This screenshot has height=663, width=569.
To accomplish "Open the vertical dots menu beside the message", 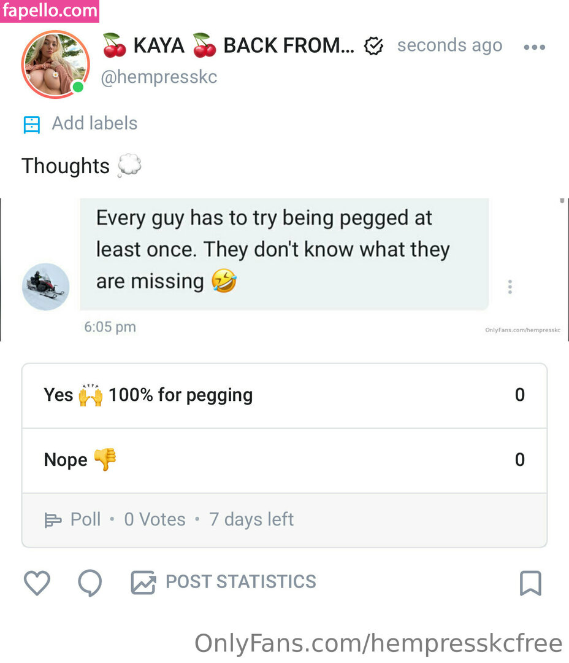I will [510, 287].
